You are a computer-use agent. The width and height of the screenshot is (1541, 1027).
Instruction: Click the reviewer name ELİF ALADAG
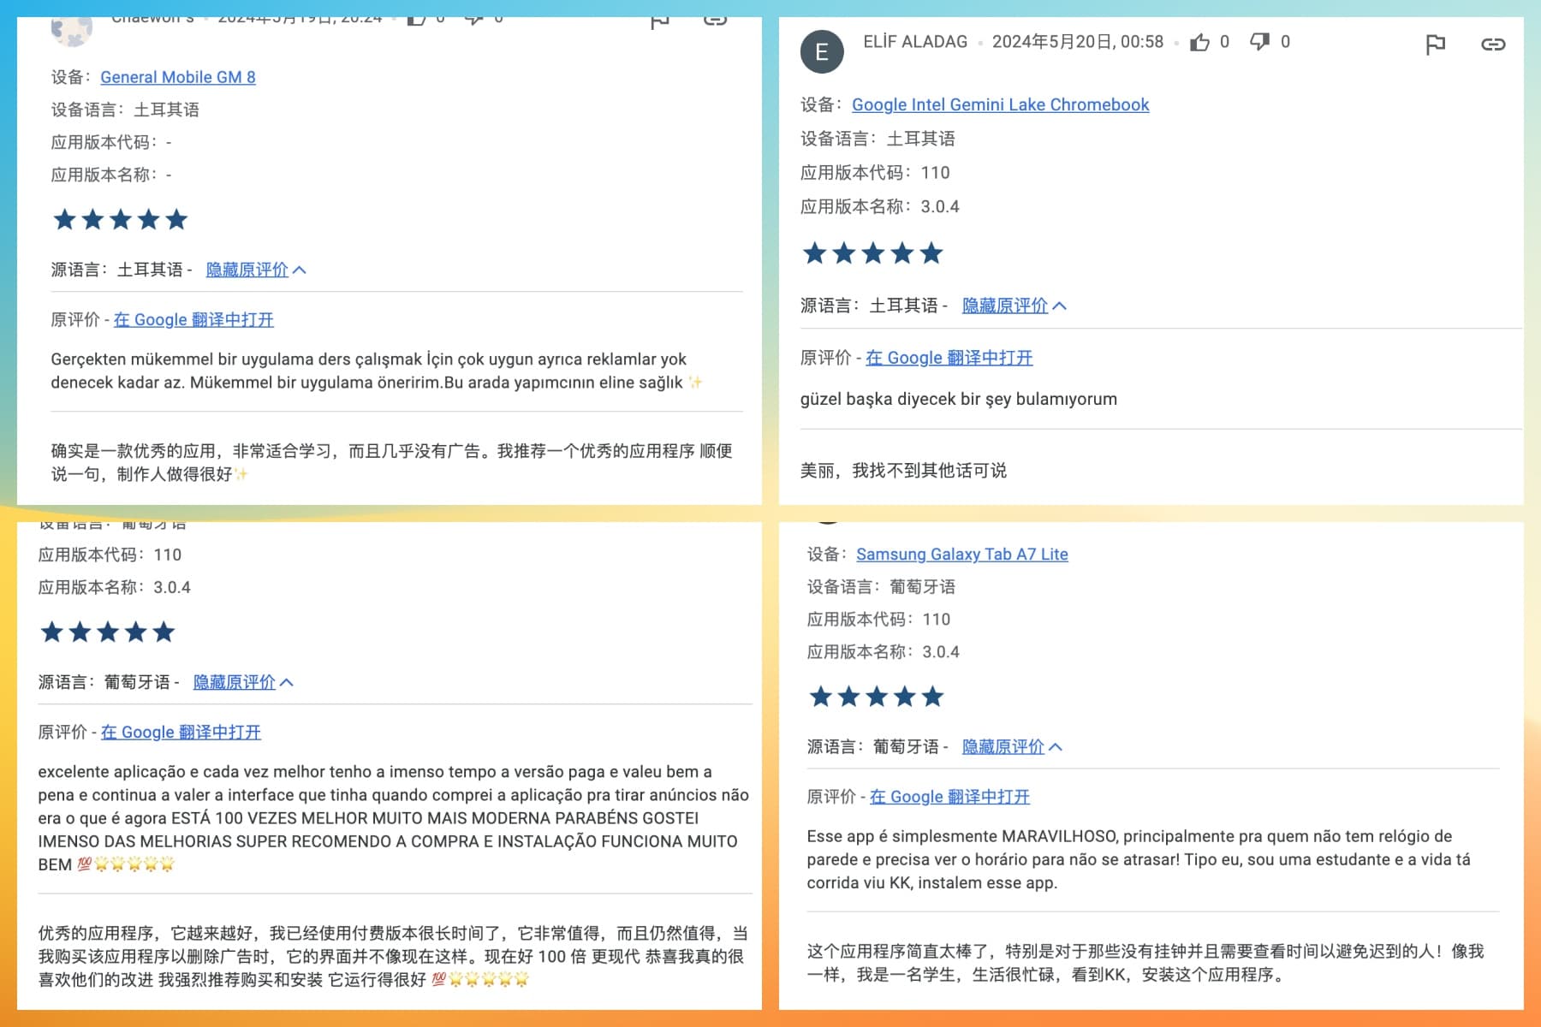tap(915, 42)
